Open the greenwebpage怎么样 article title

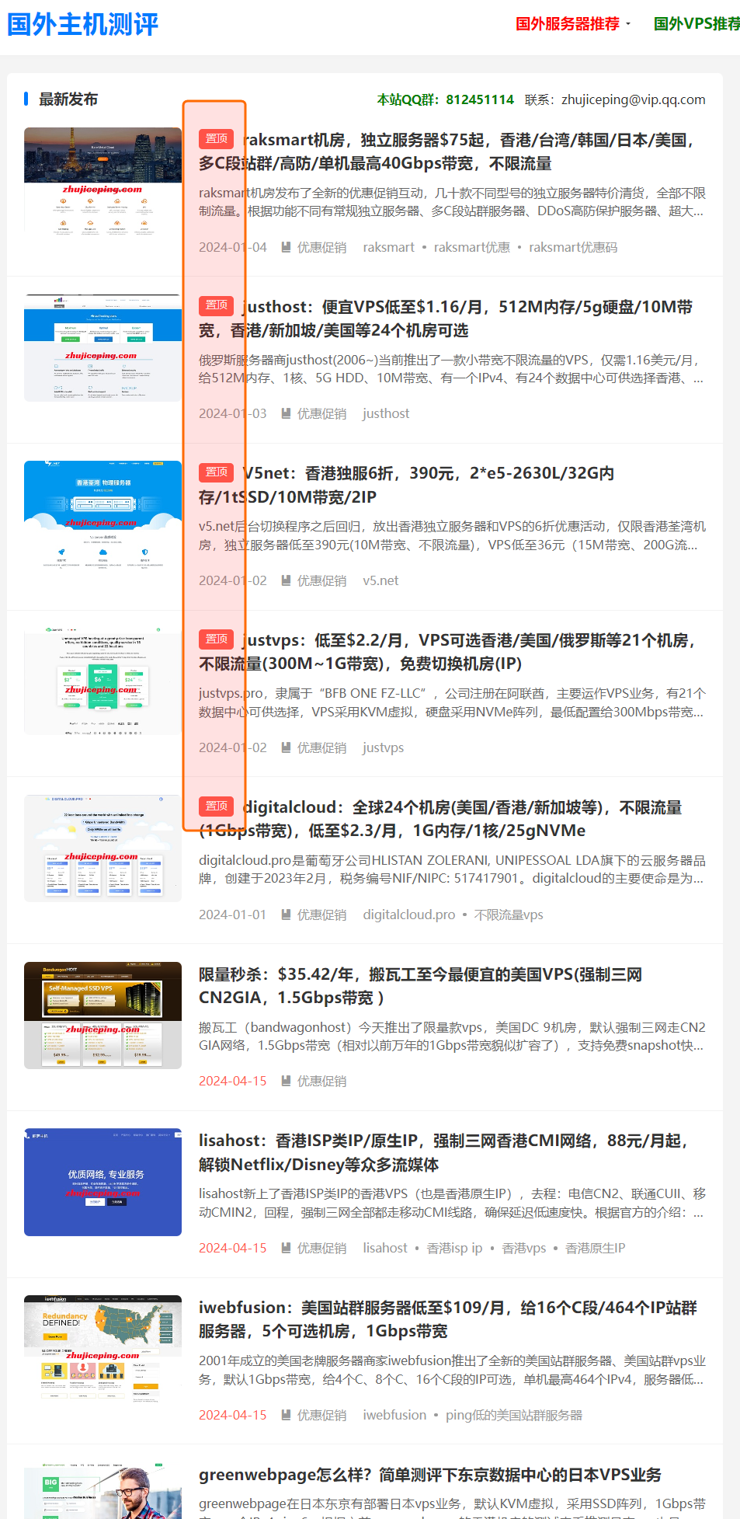point(429,1475)
